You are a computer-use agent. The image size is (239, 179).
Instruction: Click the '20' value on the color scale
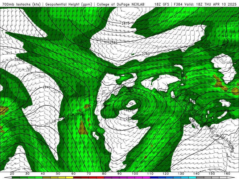12,174
